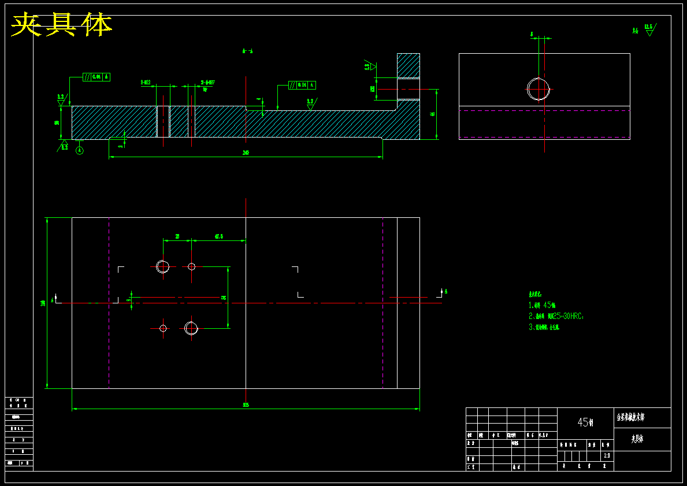
Task: Click the 41 height dimension at section right
Action: pyautogui.click(x=432, y=114)
